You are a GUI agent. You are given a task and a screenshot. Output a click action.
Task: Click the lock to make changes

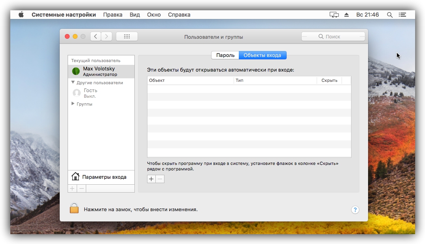click(x=74, y=208)
